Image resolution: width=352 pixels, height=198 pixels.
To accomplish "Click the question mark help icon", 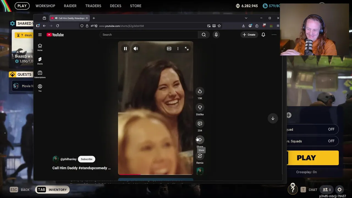I will [x=293, y=190].
